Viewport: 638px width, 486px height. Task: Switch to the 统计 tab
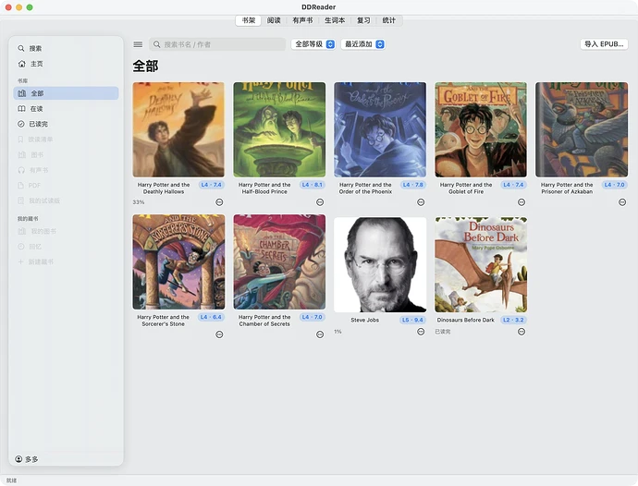point(388,20)
